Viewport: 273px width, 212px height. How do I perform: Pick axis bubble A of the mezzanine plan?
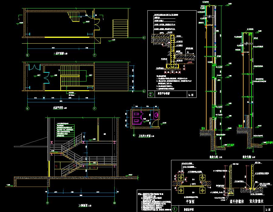pyautogui.click(x=144, y=91)
